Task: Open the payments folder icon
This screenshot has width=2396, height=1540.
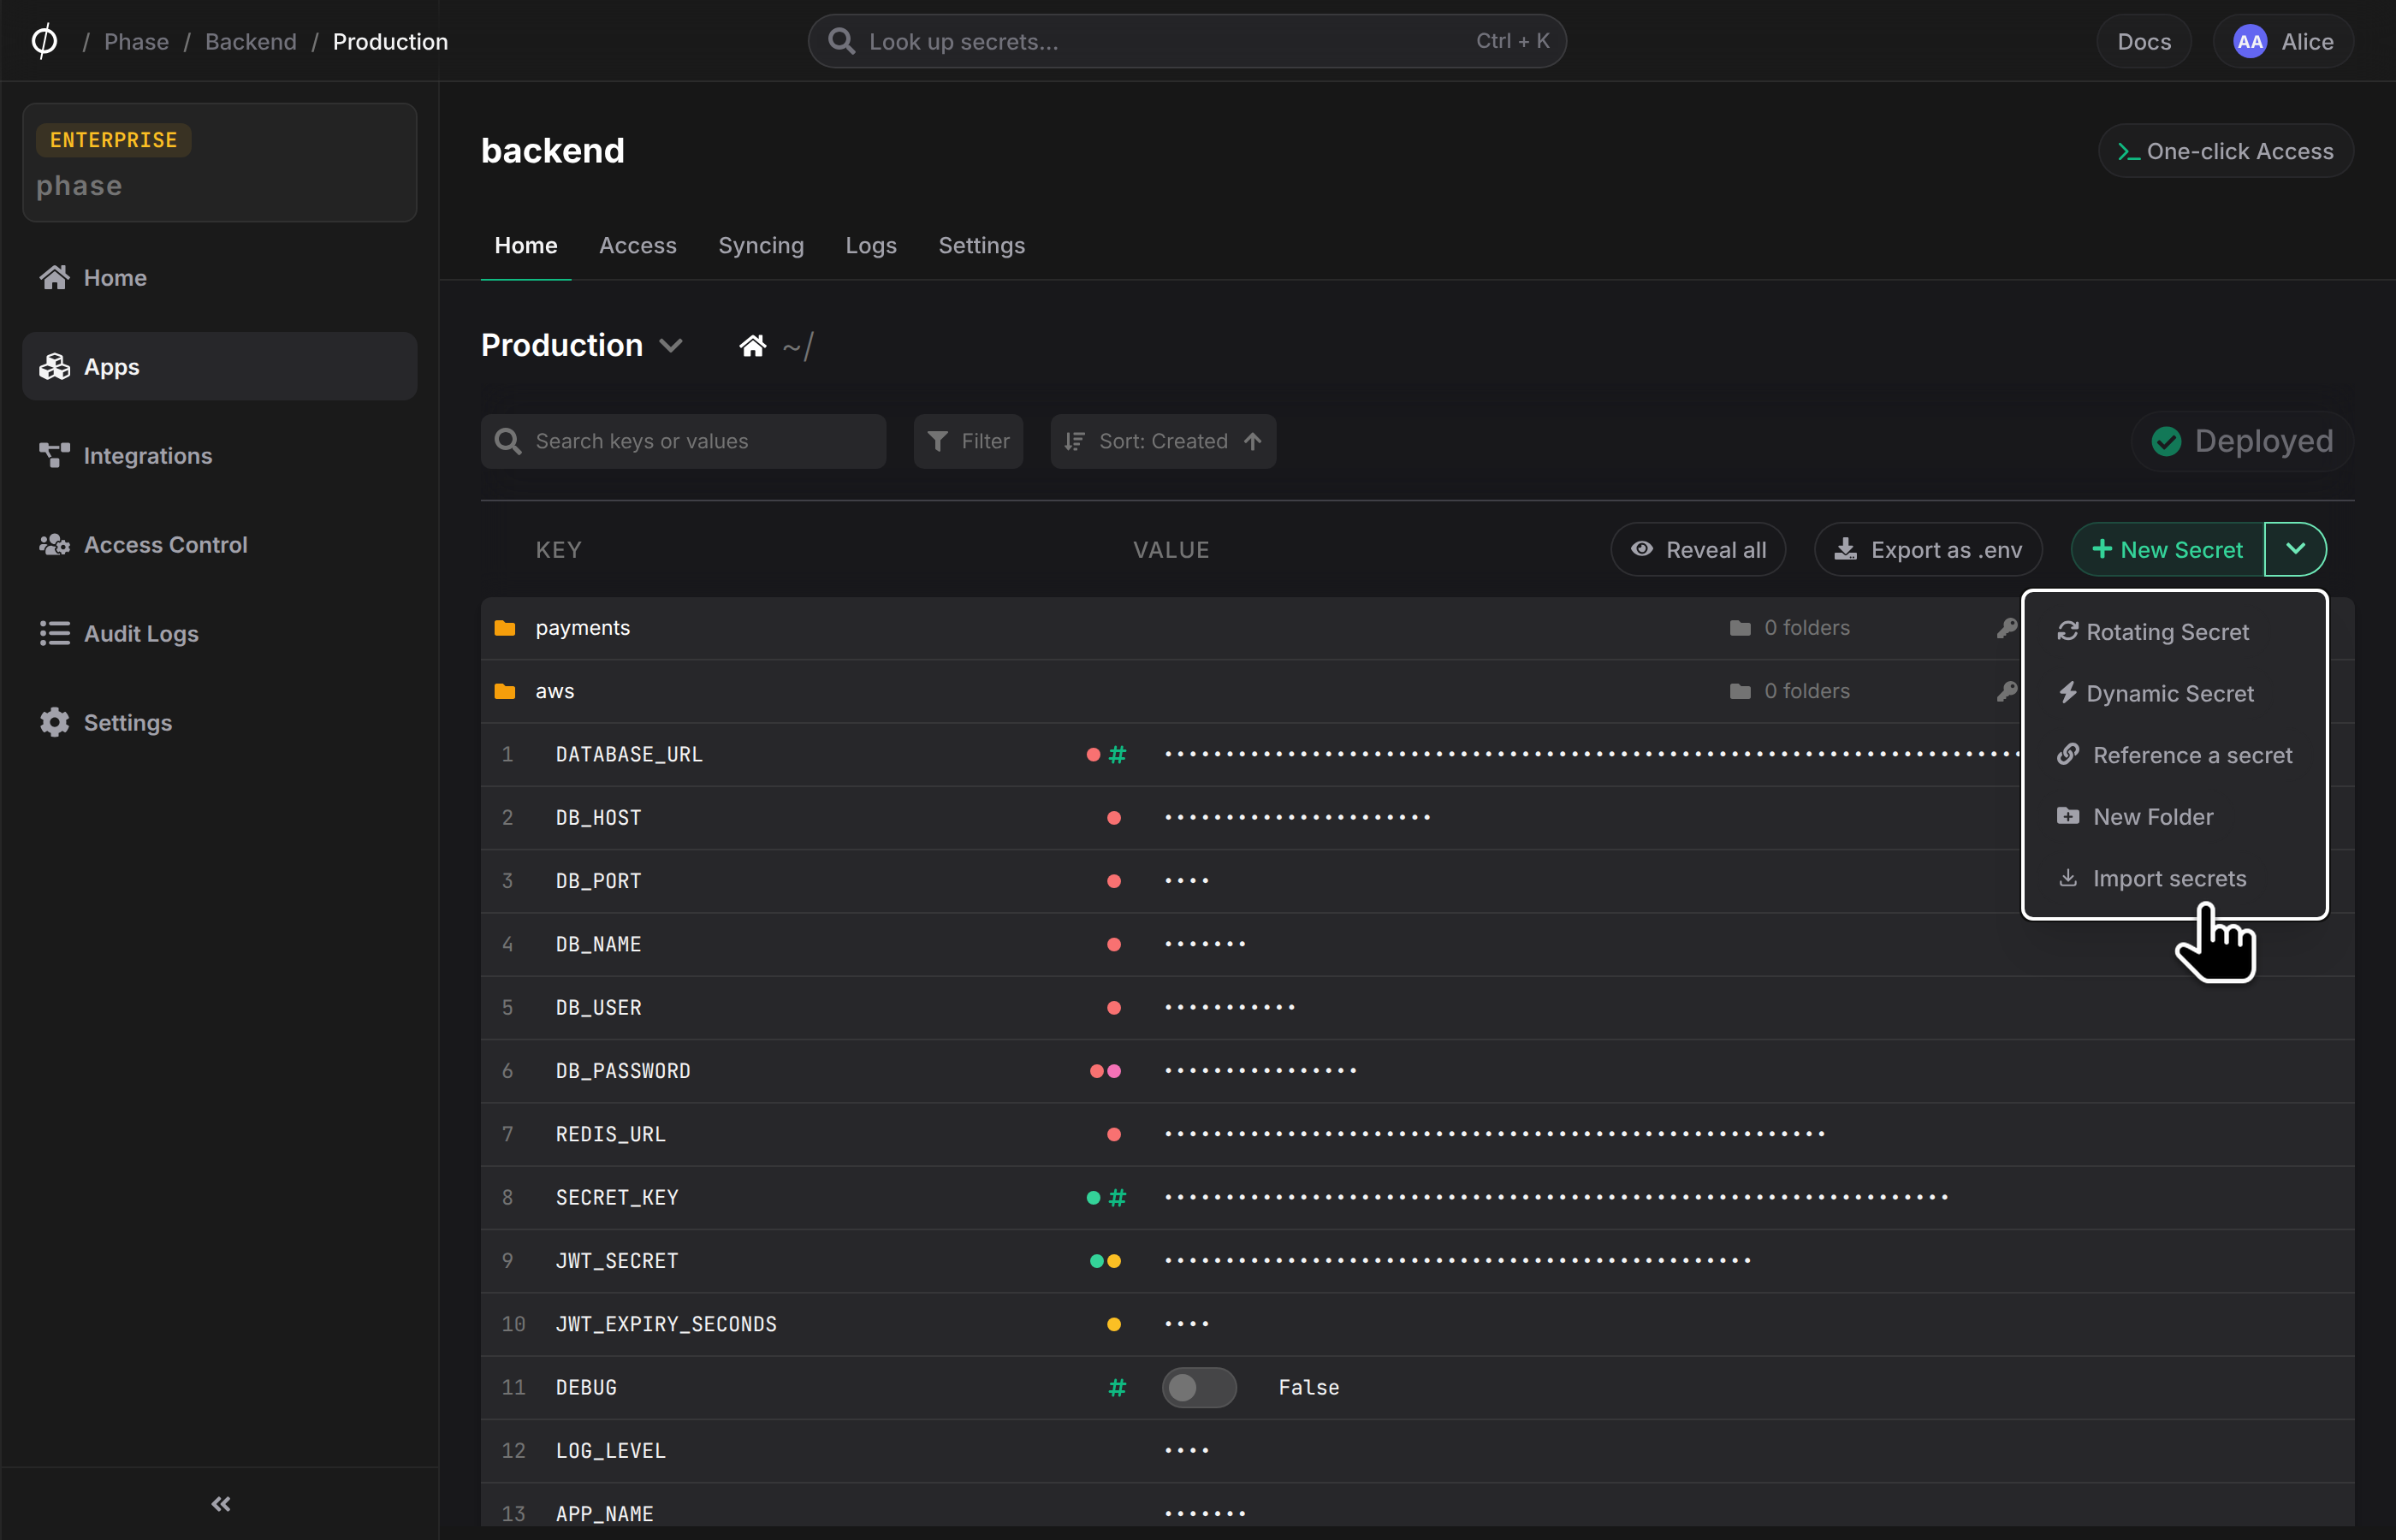Action: point(505,628)
